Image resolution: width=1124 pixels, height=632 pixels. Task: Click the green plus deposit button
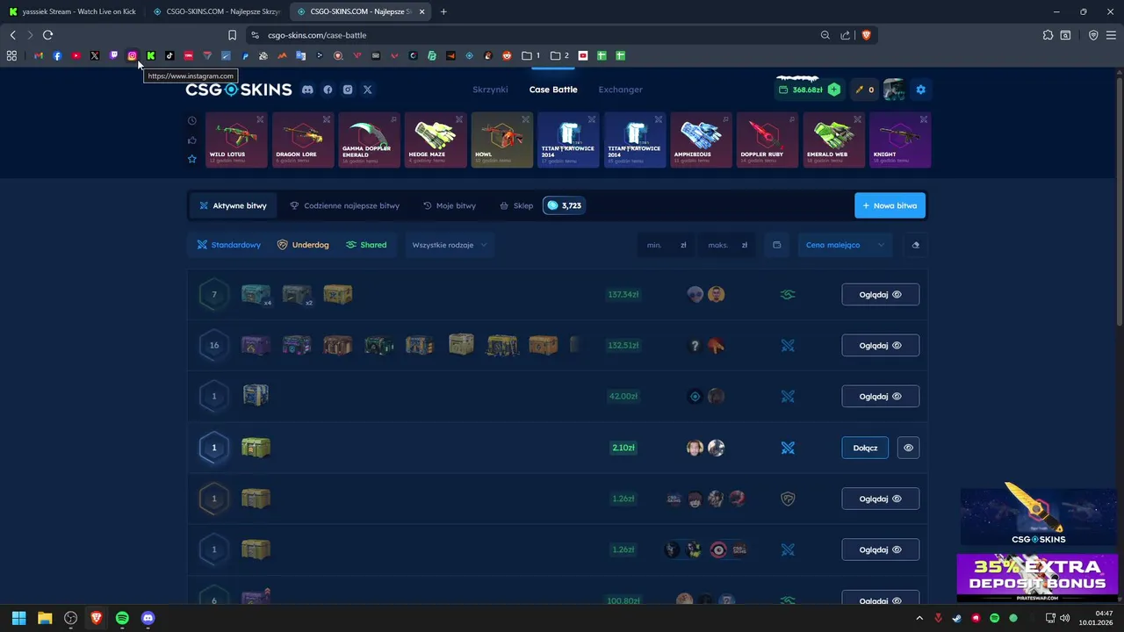(833, 90)
